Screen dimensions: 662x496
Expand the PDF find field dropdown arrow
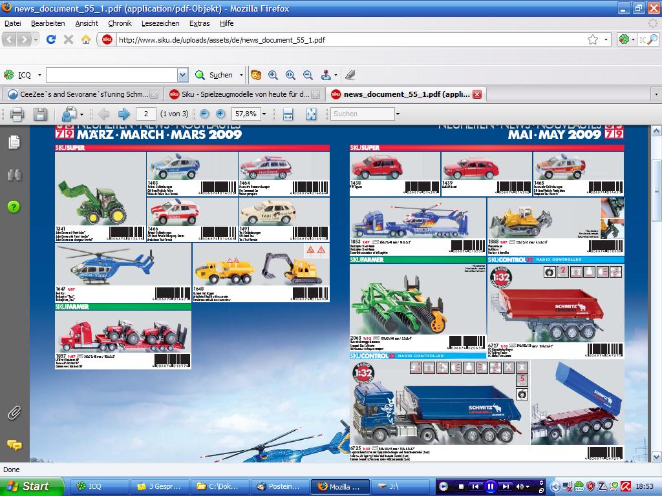[x=398, y=114]
